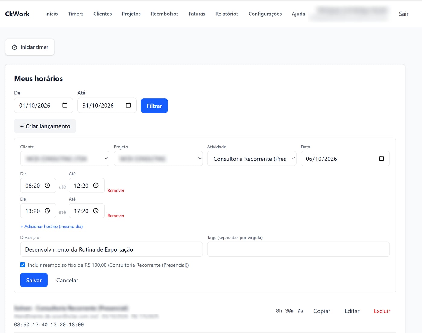Open the Projetos page
Viewport: 422px width, 333px height.
(131, 14)
